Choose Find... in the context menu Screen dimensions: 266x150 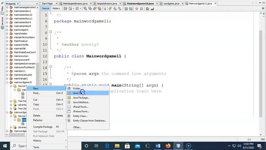point(47,93)
